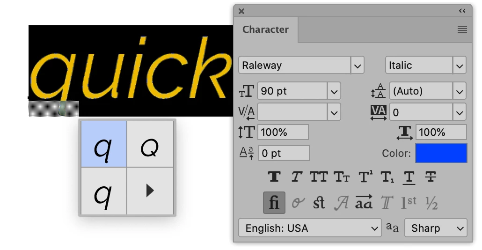The height and width of the screenshot is (250, 482).
Task: Collapse the panel with double-arrow icon
Action: 462,11
